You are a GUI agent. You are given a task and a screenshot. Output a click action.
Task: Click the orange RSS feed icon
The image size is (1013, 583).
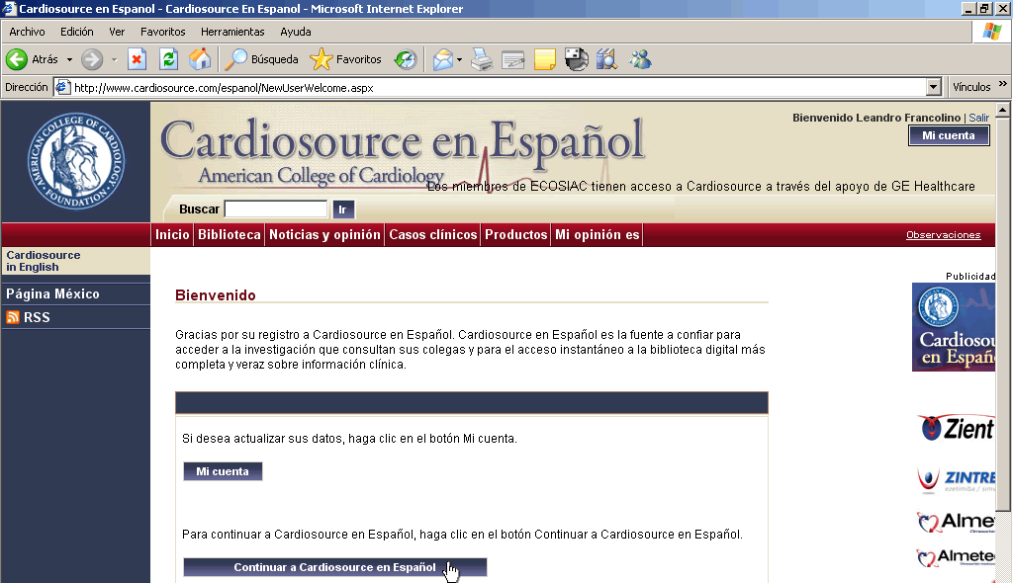(13, 317)
